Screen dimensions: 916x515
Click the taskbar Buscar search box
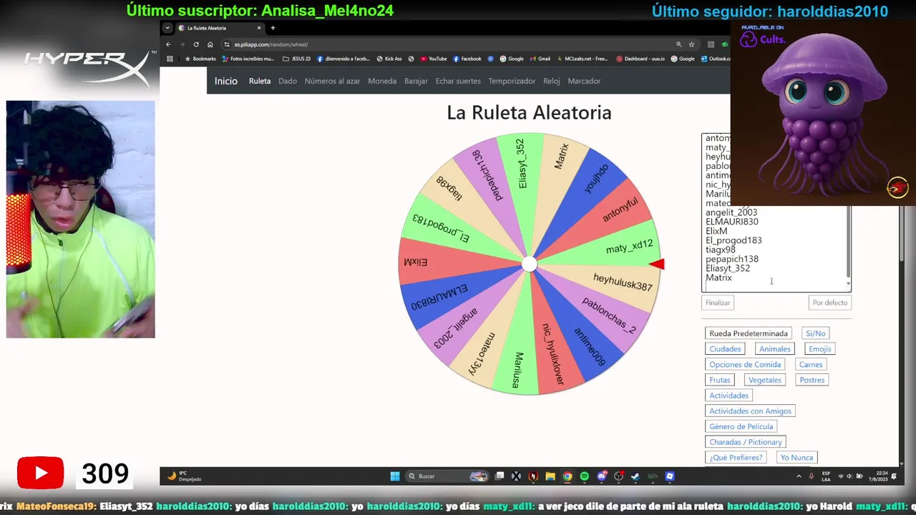click(x=447, y=476)
